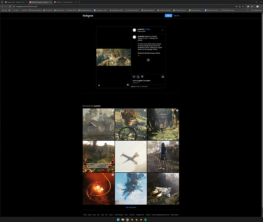Bookmark this page with the star icon
This screenshot has height=222, width=263.
click(x=243, y=6)
